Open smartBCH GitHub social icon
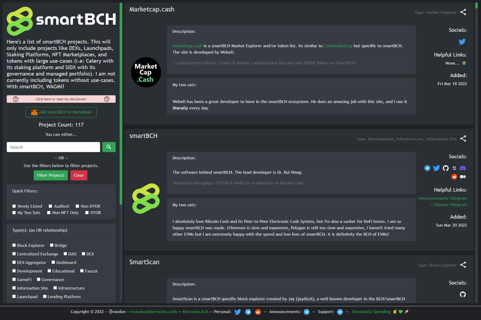The image size is (481, 320). 446,168
